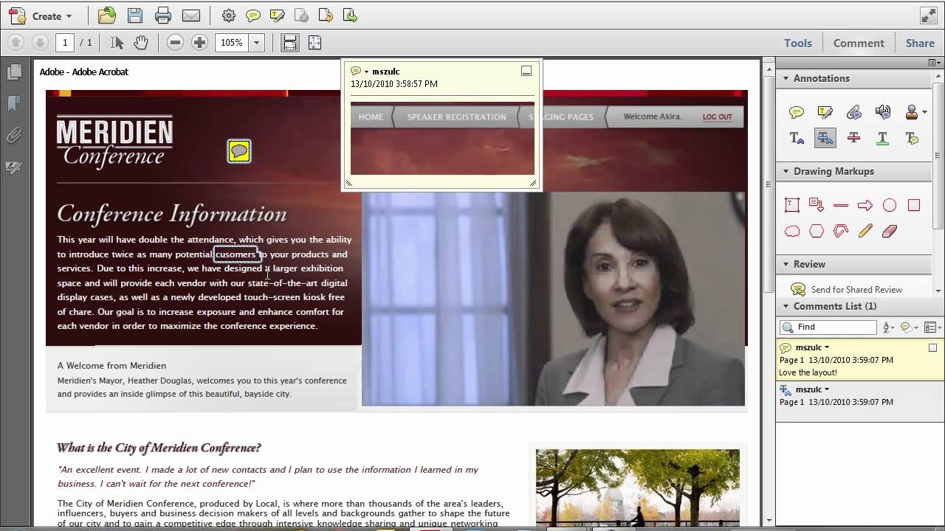Viewport: 945px width, 531px height.
Task: Select the Cloud drawing tool
Action: (x=792, y=231)
